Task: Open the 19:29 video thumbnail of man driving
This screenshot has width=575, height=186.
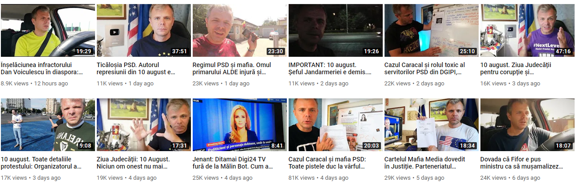Action: tap(48, 30)
